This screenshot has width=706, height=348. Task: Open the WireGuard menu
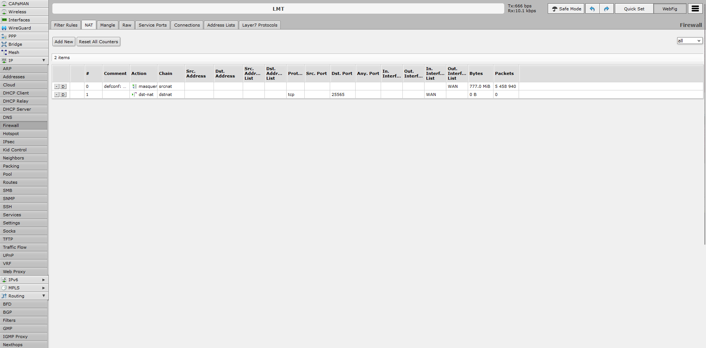[x=24, y=28]
